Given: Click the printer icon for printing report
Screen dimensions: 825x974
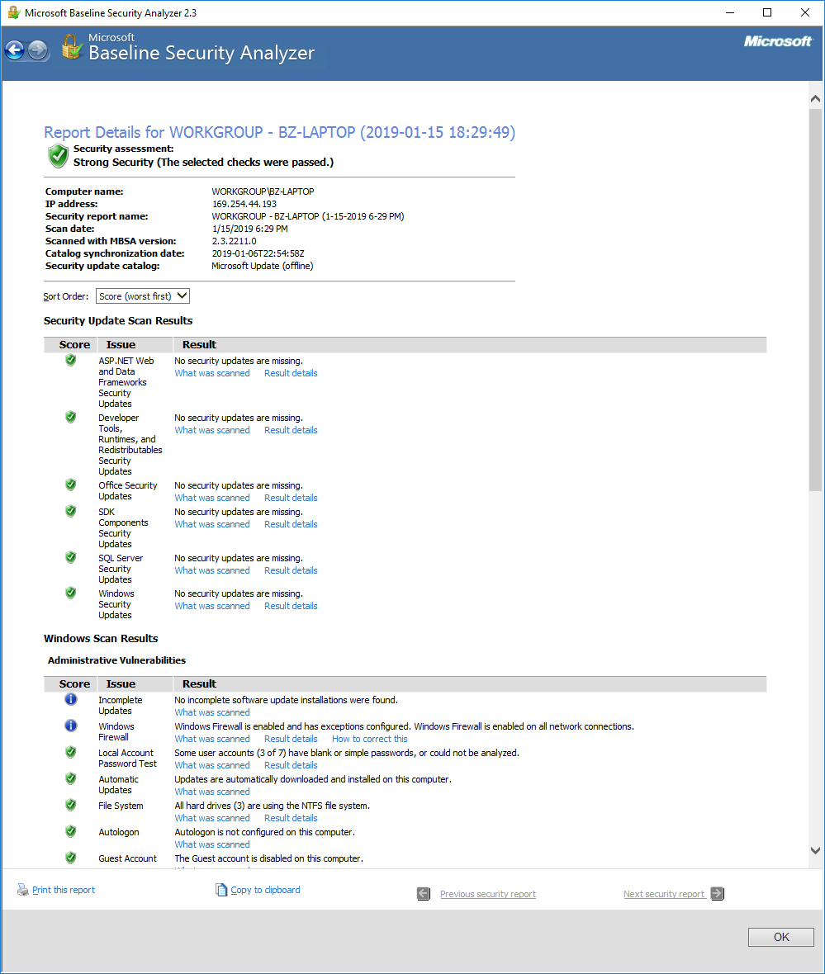Looking at the screenshot, I should tap(23, 890).
